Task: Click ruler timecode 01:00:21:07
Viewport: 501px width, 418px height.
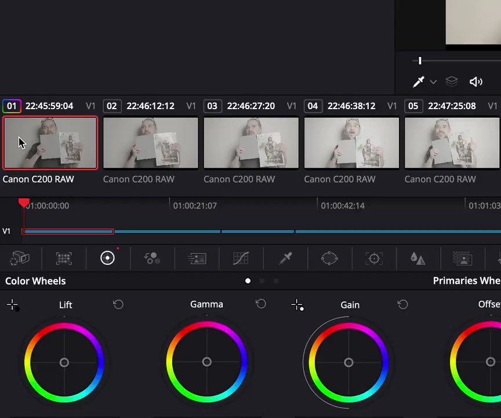Action: [x=195, y=206]
